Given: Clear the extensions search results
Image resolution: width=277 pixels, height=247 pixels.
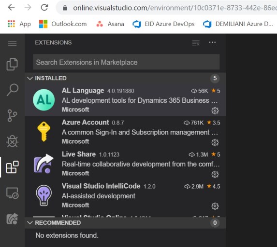Looking at the screenshot, I should tap(196, 42).
